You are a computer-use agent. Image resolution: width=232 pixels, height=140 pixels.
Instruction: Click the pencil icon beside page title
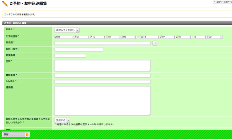tap(5, 3)
